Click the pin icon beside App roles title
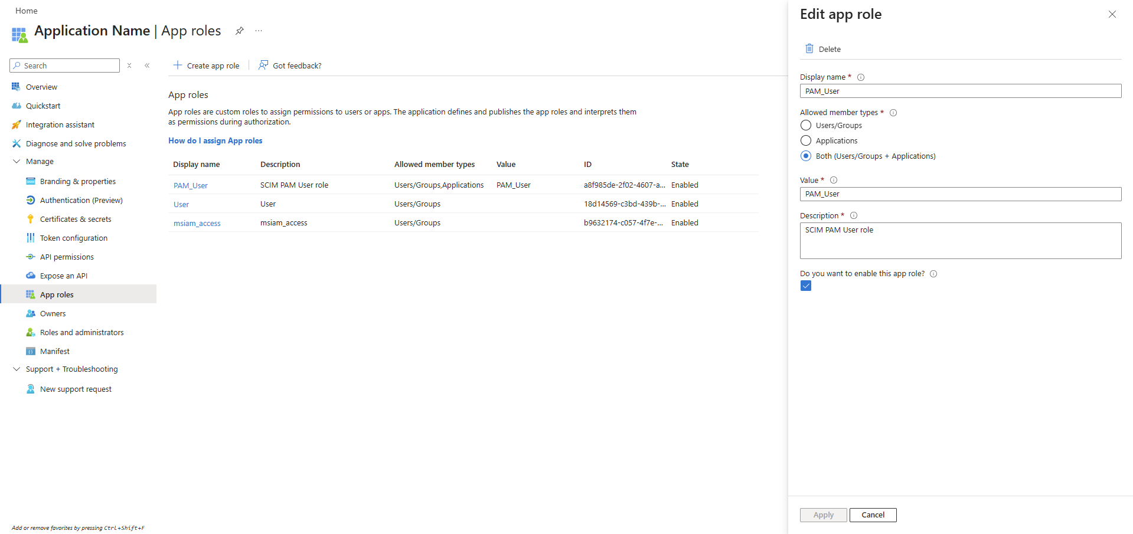 point(239,31)
